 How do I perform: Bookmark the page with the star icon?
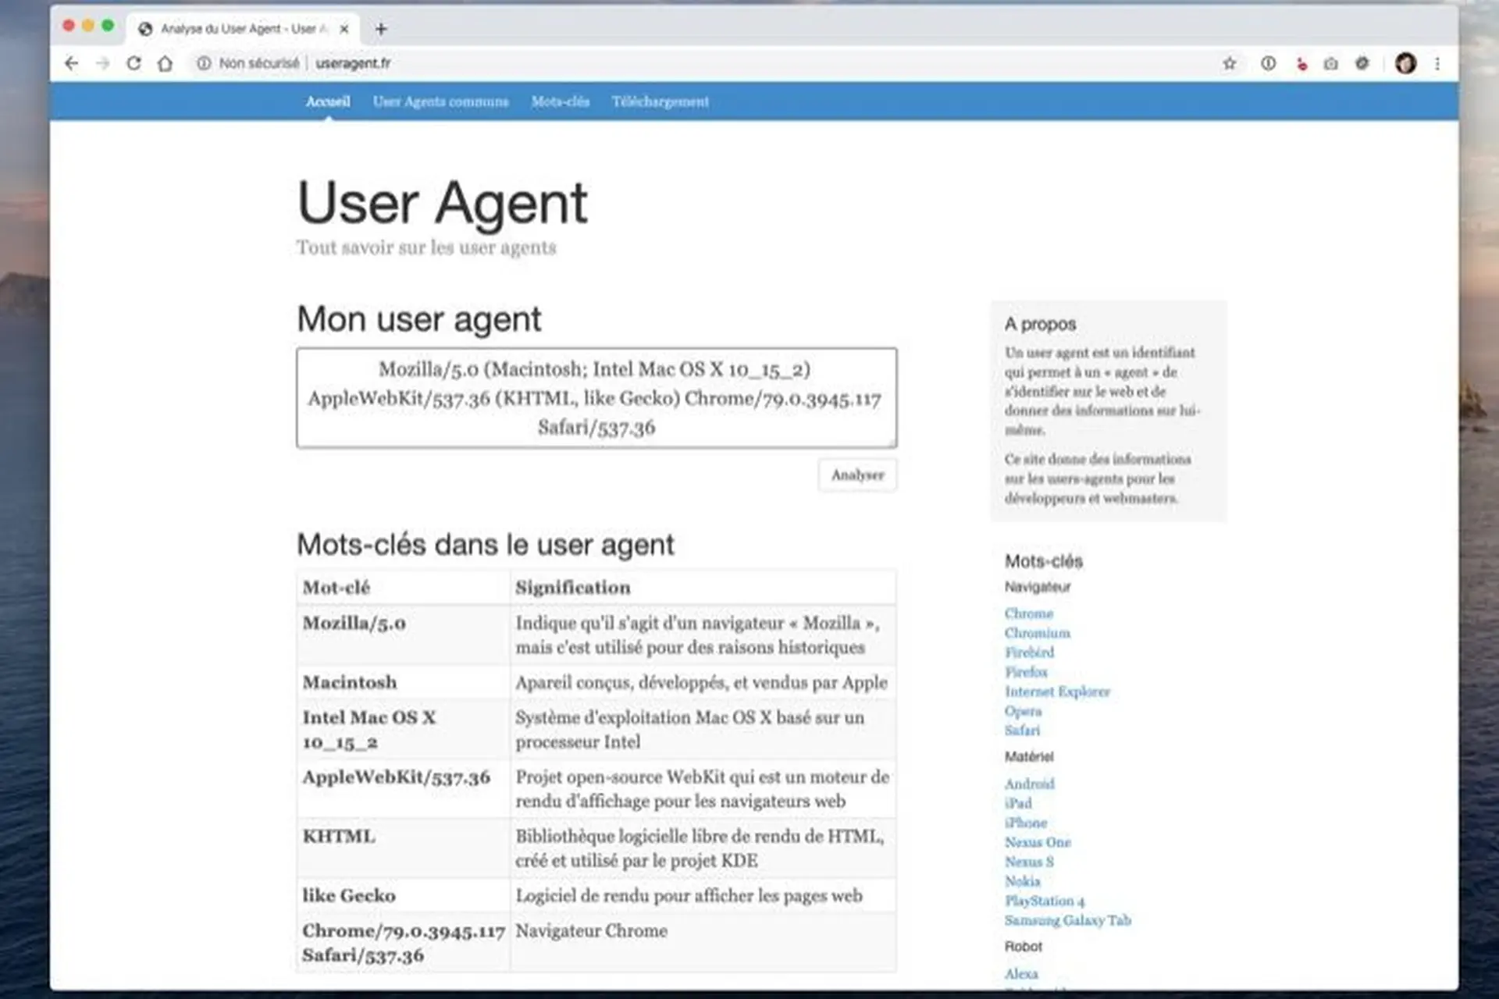[x=1230, y=64]
